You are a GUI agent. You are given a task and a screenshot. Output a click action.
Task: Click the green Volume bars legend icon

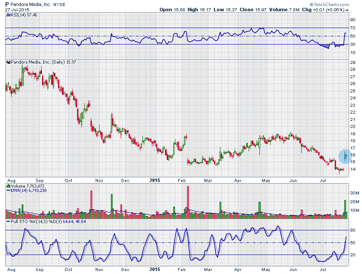tap(8, 186)
